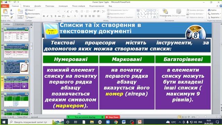Click Shape Effects (Эффекты фигур) button
222x125 pixels.
coord(196,17)
